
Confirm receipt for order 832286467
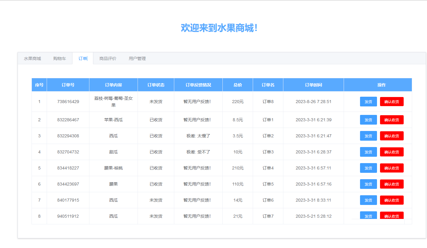coord(392,120)
